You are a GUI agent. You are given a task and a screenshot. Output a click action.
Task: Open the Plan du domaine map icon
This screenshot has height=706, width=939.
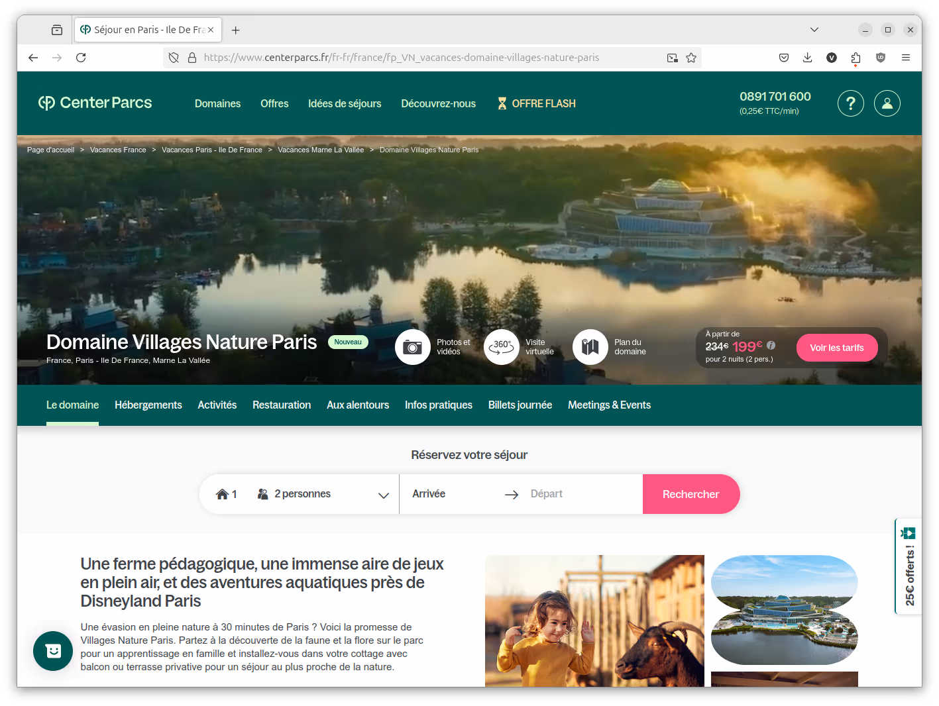590,347
